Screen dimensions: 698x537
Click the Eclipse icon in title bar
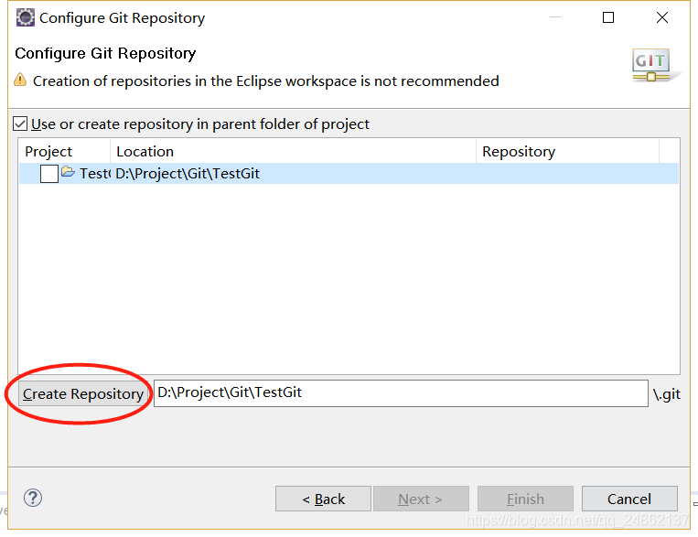point(26,17)
